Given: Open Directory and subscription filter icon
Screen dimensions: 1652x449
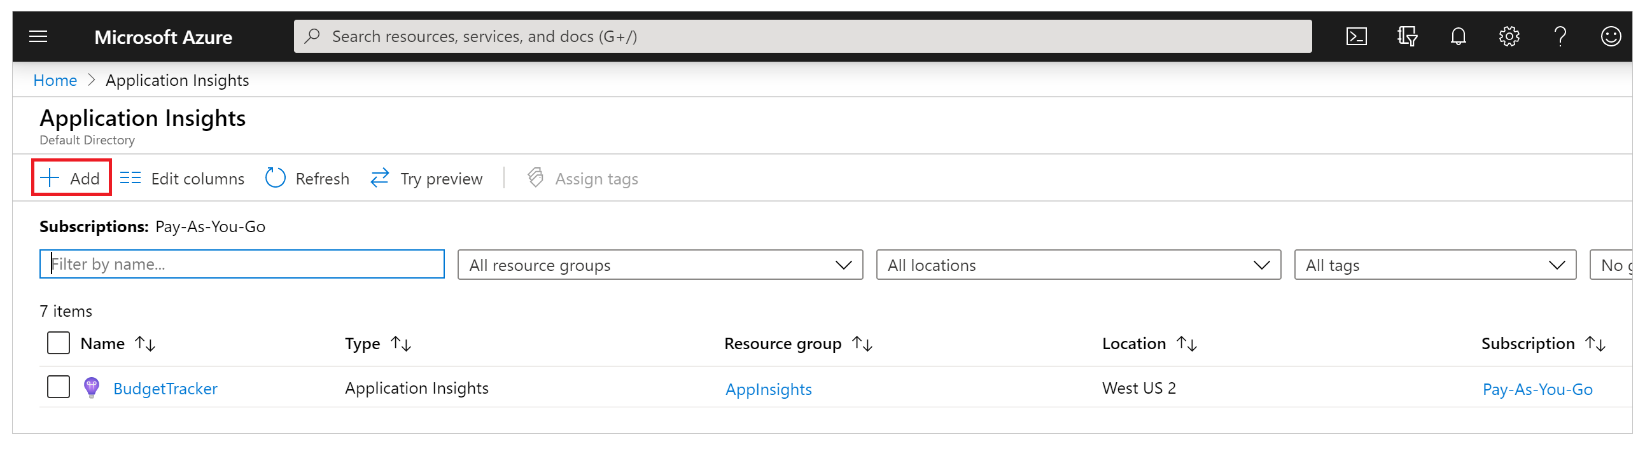Looking at the screenshot, I should click(1407, 36).
